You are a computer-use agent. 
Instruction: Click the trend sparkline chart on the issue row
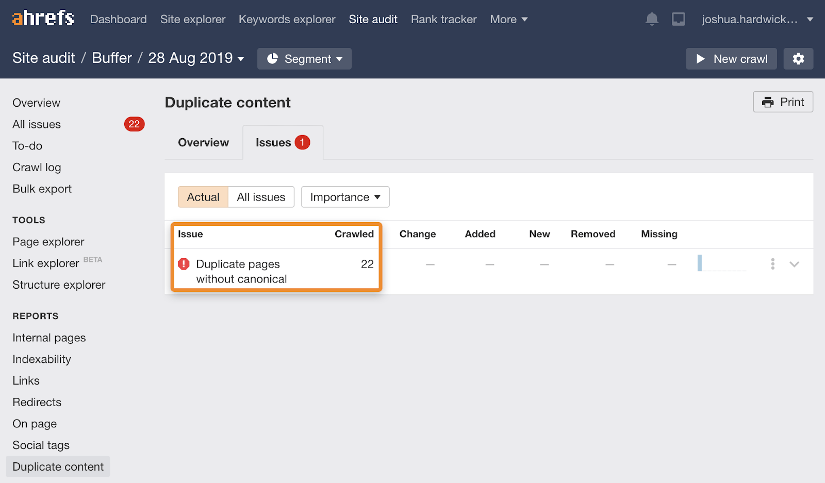coord(722,263)
